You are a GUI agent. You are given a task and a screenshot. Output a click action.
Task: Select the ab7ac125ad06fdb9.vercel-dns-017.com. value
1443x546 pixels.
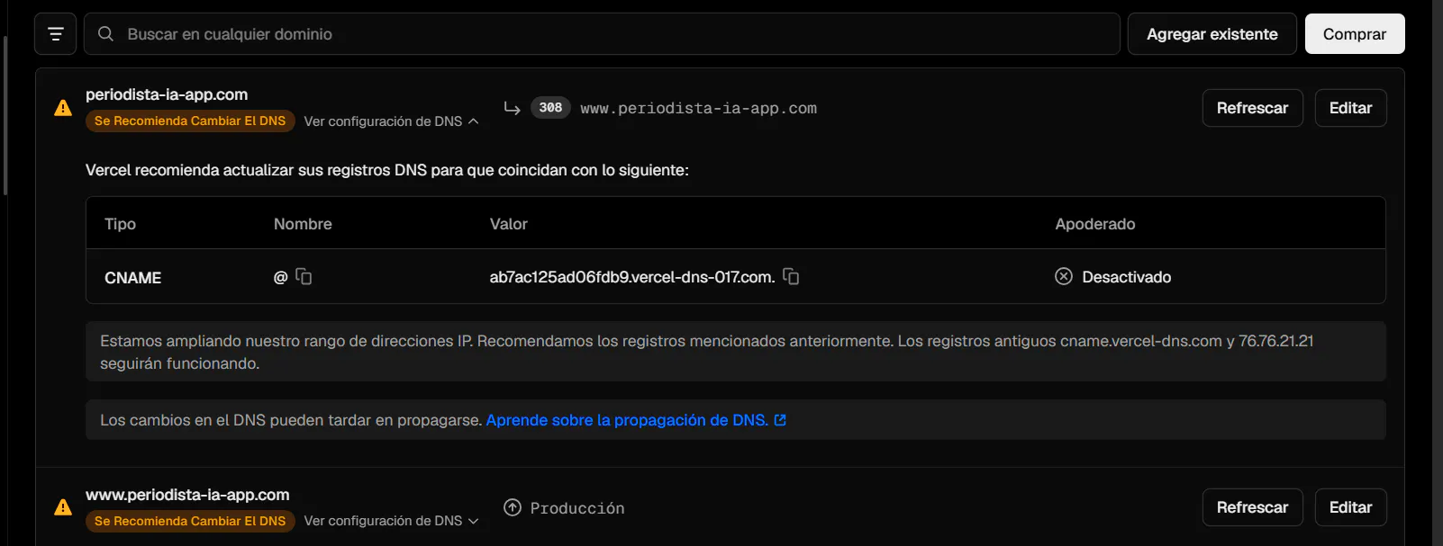(x=632, y=277)
